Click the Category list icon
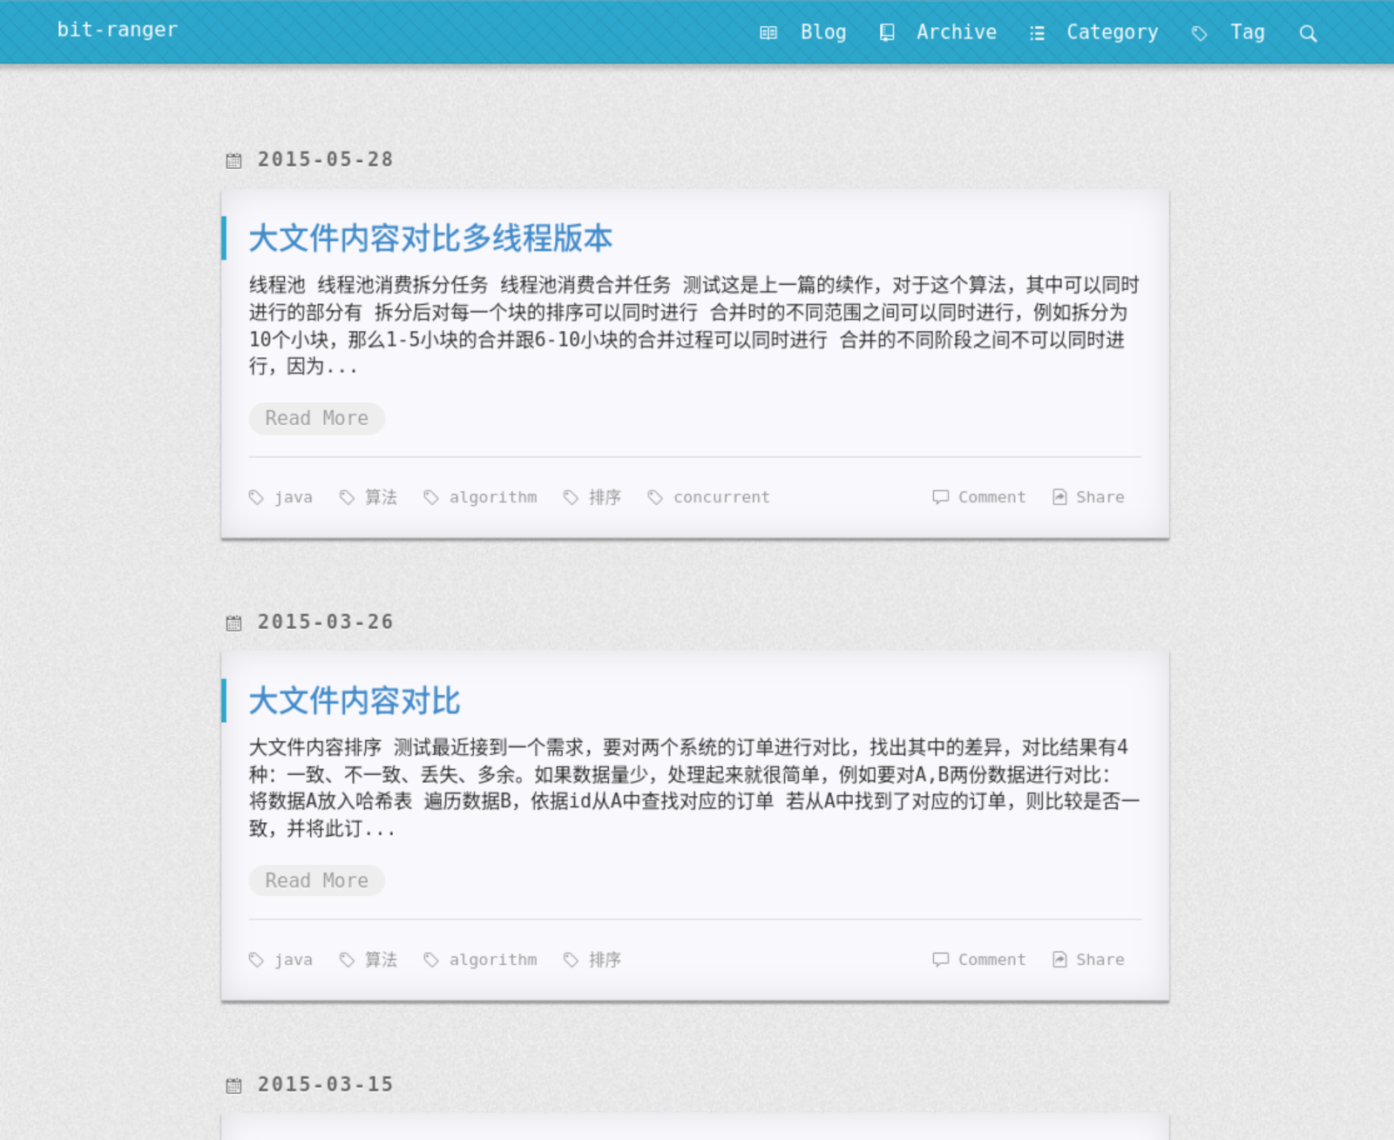Viewport: 1394px width, 1140px height. pyautogui.click(x=1037, y=33)
